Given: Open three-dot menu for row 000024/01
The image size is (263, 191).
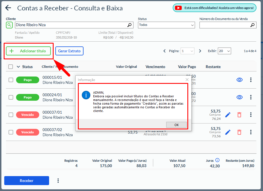Looking at the screenshot, I should click(251, 97).
